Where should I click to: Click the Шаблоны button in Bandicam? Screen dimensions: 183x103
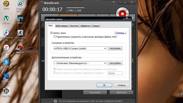click(x=121, y=92)
